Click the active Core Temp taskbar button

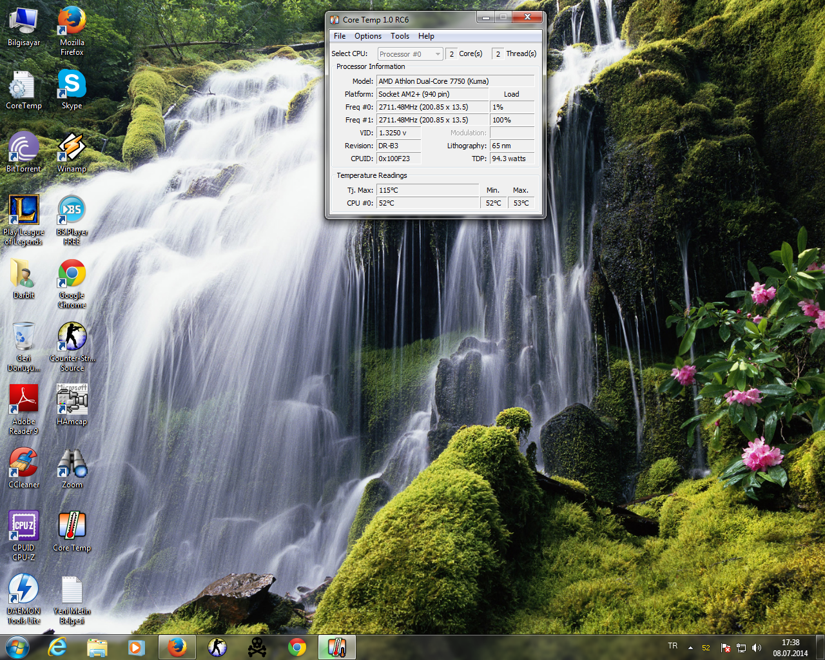[x=337, y=647]
